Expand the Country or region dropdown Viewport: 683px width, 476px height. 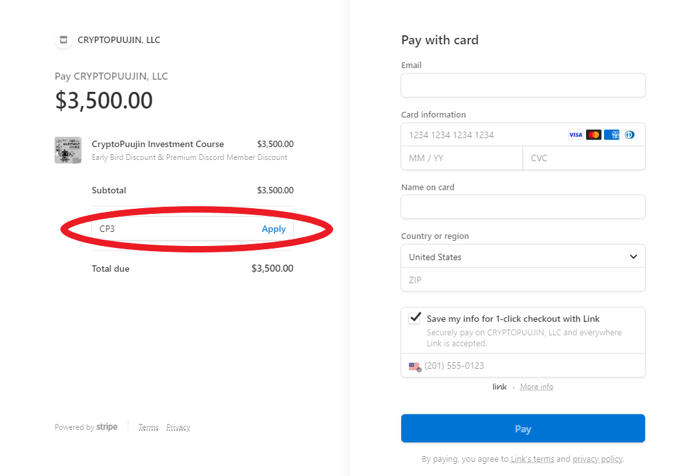click(523, 257)
